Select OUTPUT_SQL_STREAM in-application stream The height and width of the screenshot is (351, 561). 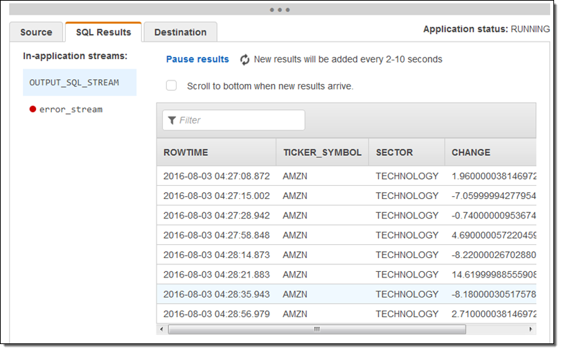pos(74,83)
